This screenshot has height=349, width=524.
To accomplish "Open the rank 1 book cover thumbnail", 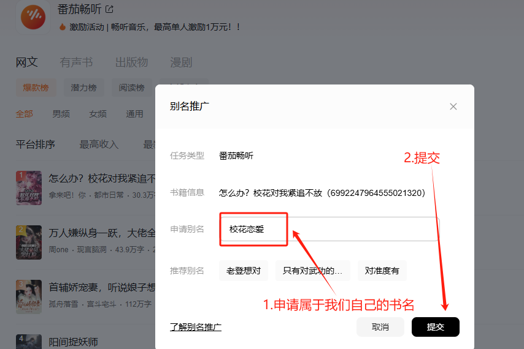I will tap(29, 188).
